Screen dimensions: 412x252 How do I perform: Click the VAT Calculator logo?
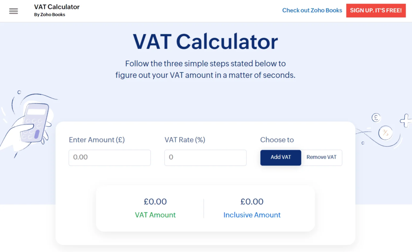[56, 6]
